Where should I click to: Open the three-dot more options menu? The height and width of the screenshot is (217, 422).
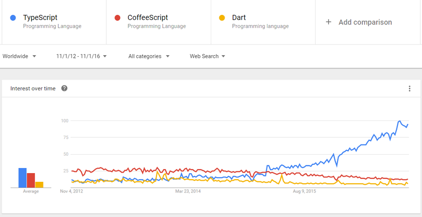(x=409, y=88)
